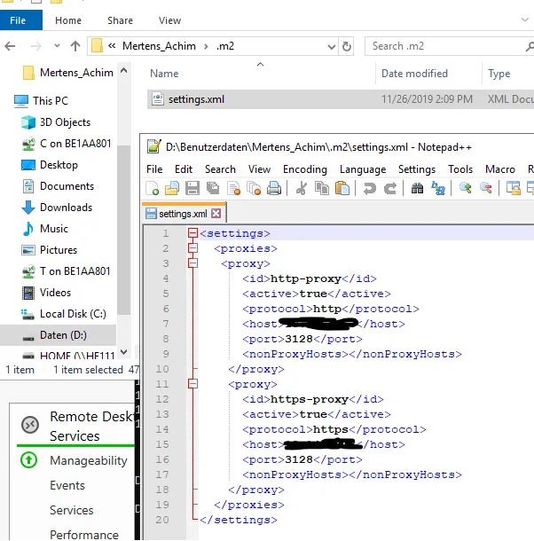Open Notepad++ Encoding menu
534x541 pixels.
click(305, 169)
